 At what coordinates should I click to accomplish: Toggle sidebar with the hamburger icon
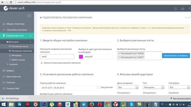point(29,16)
